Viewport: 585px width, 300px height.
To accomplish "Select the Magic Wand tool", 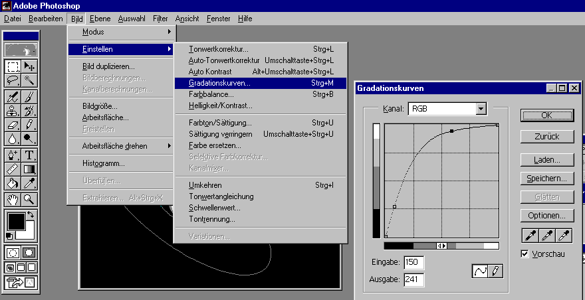I will tap(30, 81).
